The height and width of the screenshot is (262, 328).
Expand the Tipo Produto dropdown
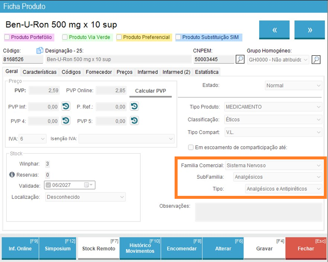pos(273,107)
